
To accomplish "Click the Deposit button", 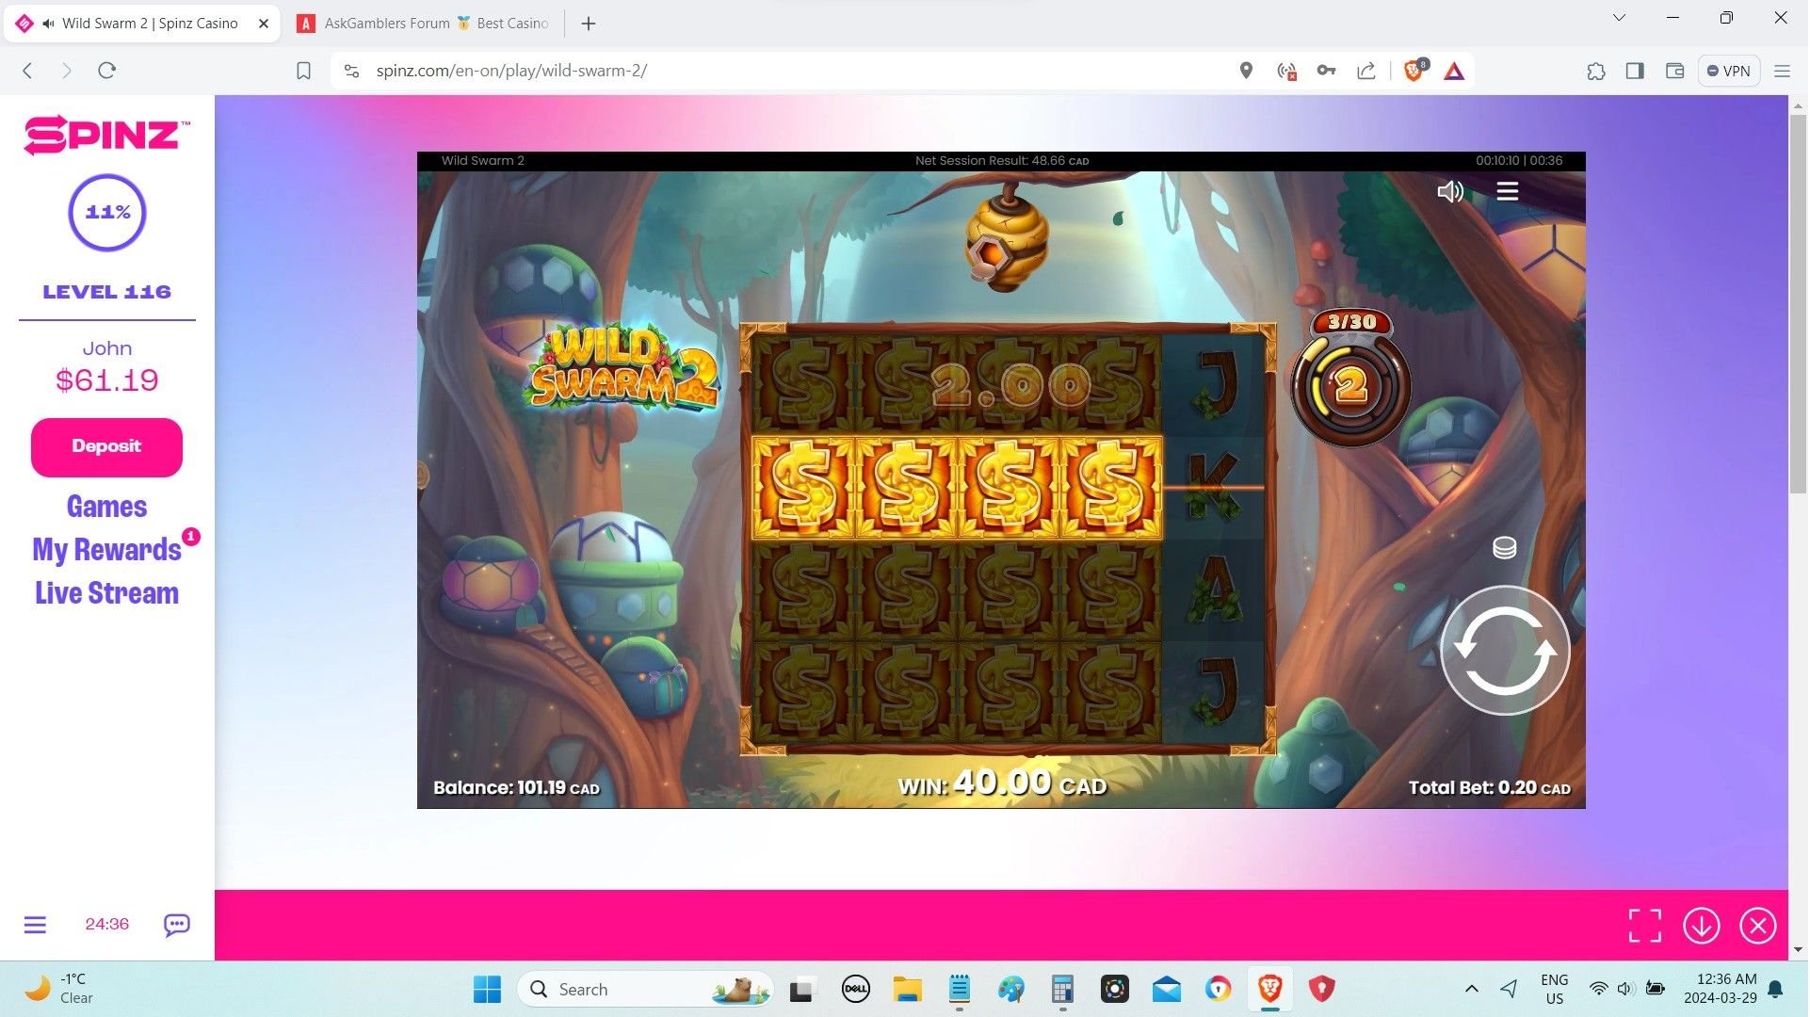I will pos(106,446).
